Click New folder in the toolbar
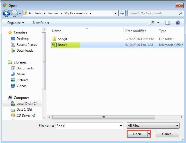 coord(41,23)
